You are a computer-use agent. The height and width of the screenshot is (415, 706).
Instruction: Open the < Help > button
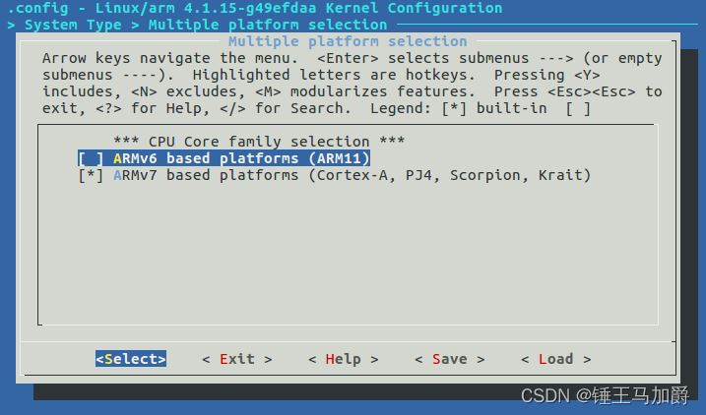coord(343,359)
